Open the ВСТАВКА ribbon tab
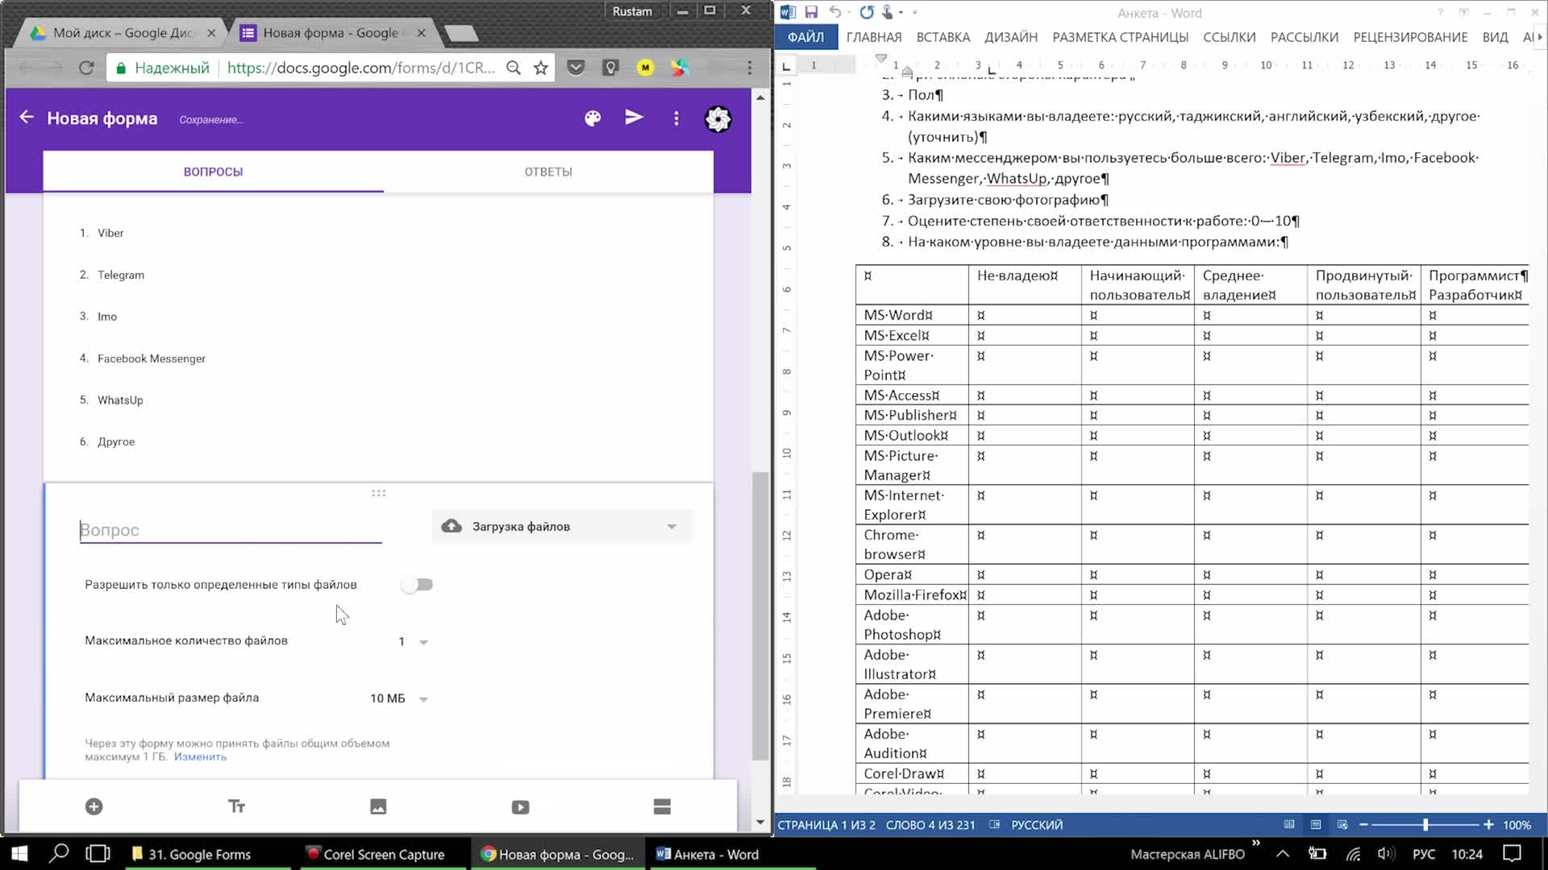 pyautogui.click(x=943, y=37)
